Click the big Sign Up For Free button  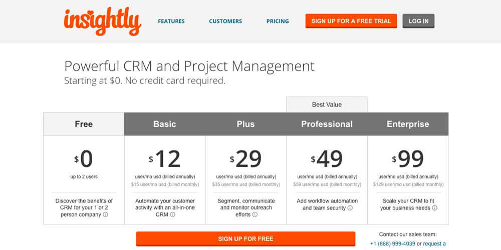point(245,239)
